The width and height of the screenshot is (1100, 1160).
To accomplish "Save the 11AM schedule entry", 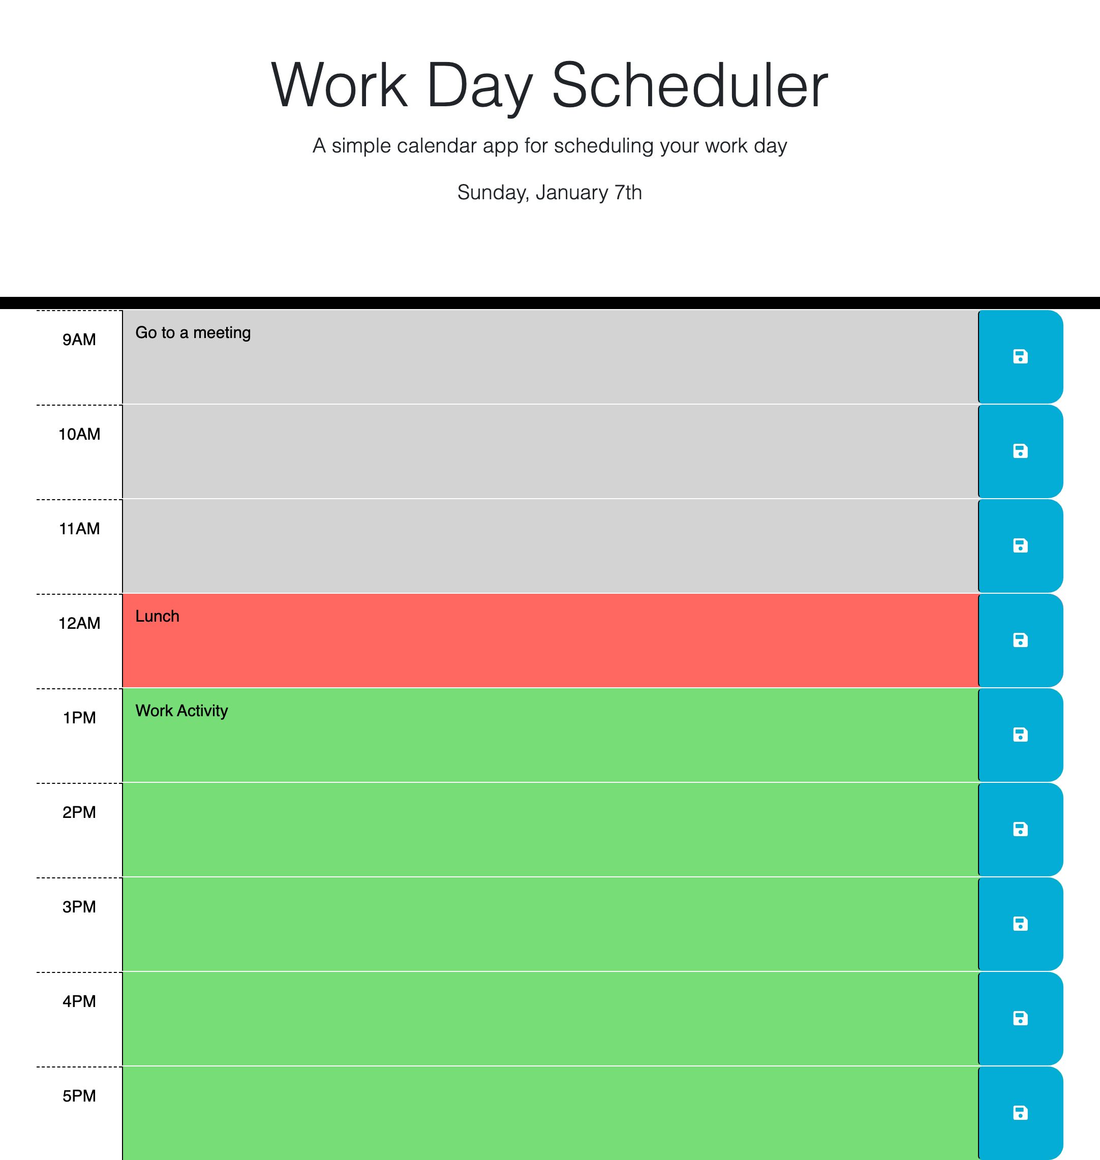I will pyautogui.click(x=1020, y=545).
